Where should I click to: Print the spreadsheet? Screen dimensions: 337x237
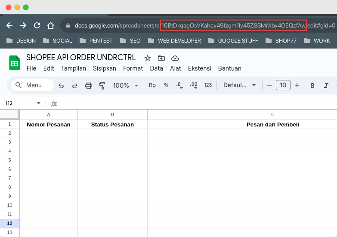pyautogui.click(x=89, y=86)
